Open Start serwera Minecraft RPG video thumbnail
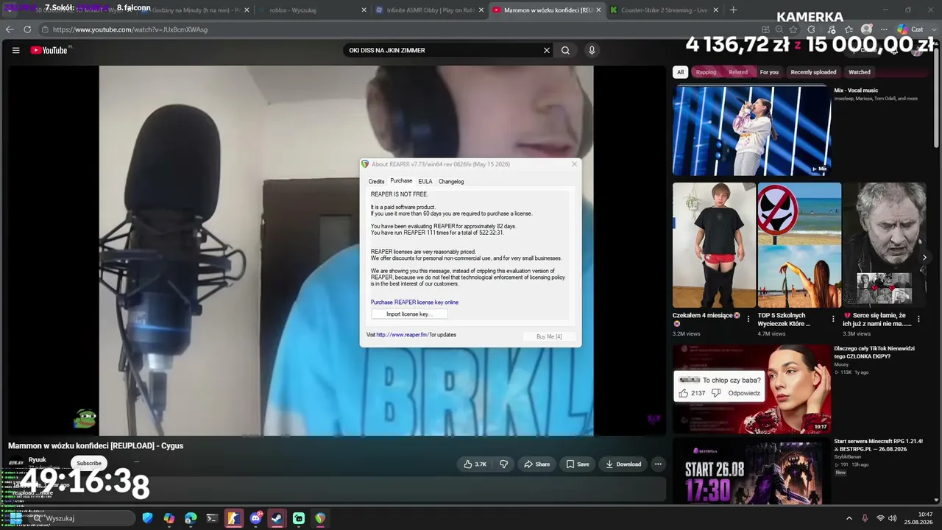The height and width of the screenshot is (530, 942). click(751, 473)
